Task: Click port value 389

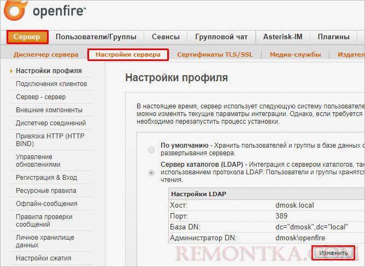Action: coord(281,216)
